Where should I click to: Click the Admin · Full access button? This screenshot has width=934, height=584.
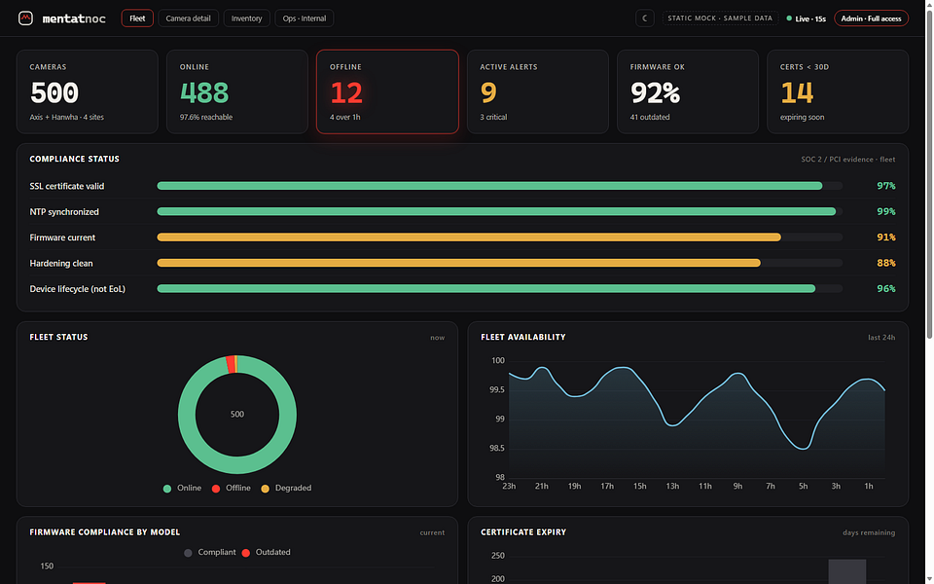click(x=871, y=18)
